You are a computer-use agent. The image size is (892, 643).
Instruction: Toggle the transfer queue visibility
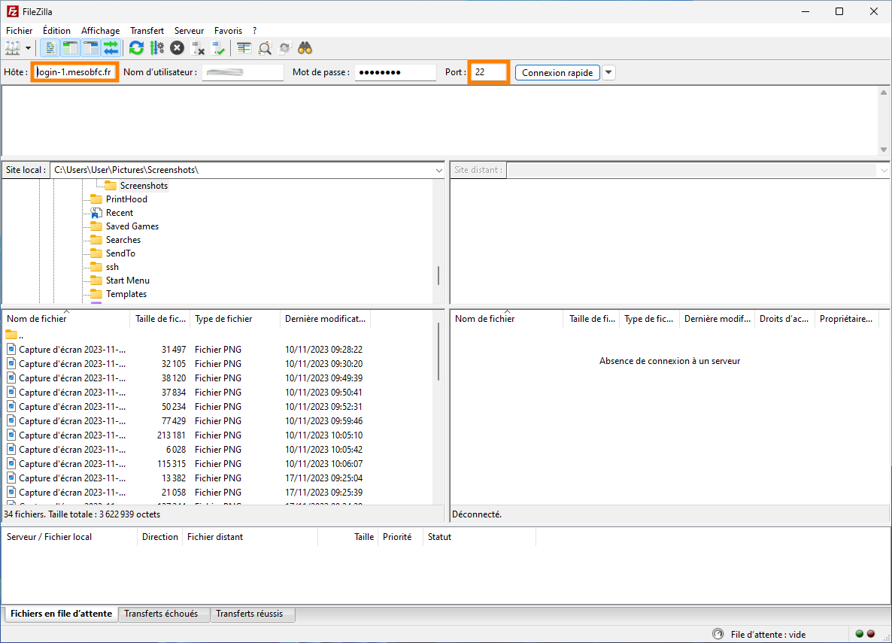tap(111, 47)
